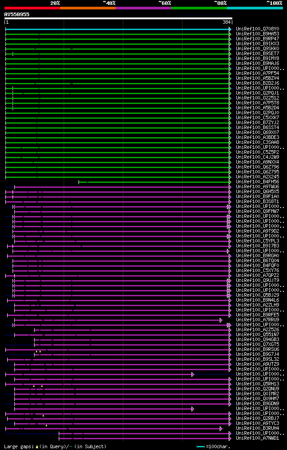
Task: Select the UniRef100_Q69X07 hit
Action: tap(257, 133)
